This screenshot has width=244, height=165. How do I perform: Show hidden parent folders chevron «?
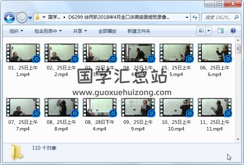[44, 17]
